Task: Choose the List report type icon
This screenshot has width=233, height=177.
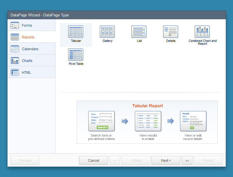Action: [x=139, y=32]
